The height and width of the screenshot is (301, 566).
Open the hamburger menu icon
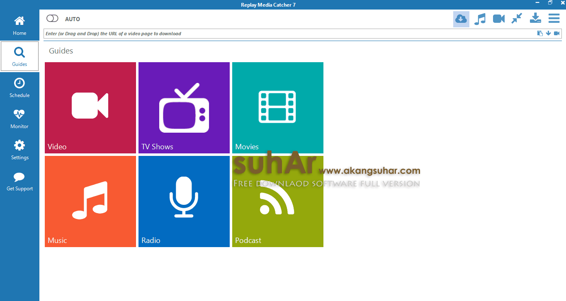(554, 18)
